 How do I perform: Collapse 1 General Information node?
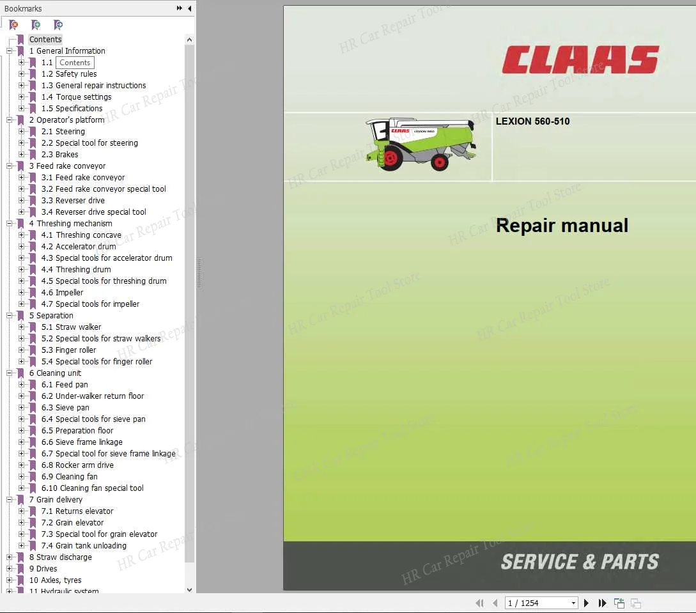point(10,51)
